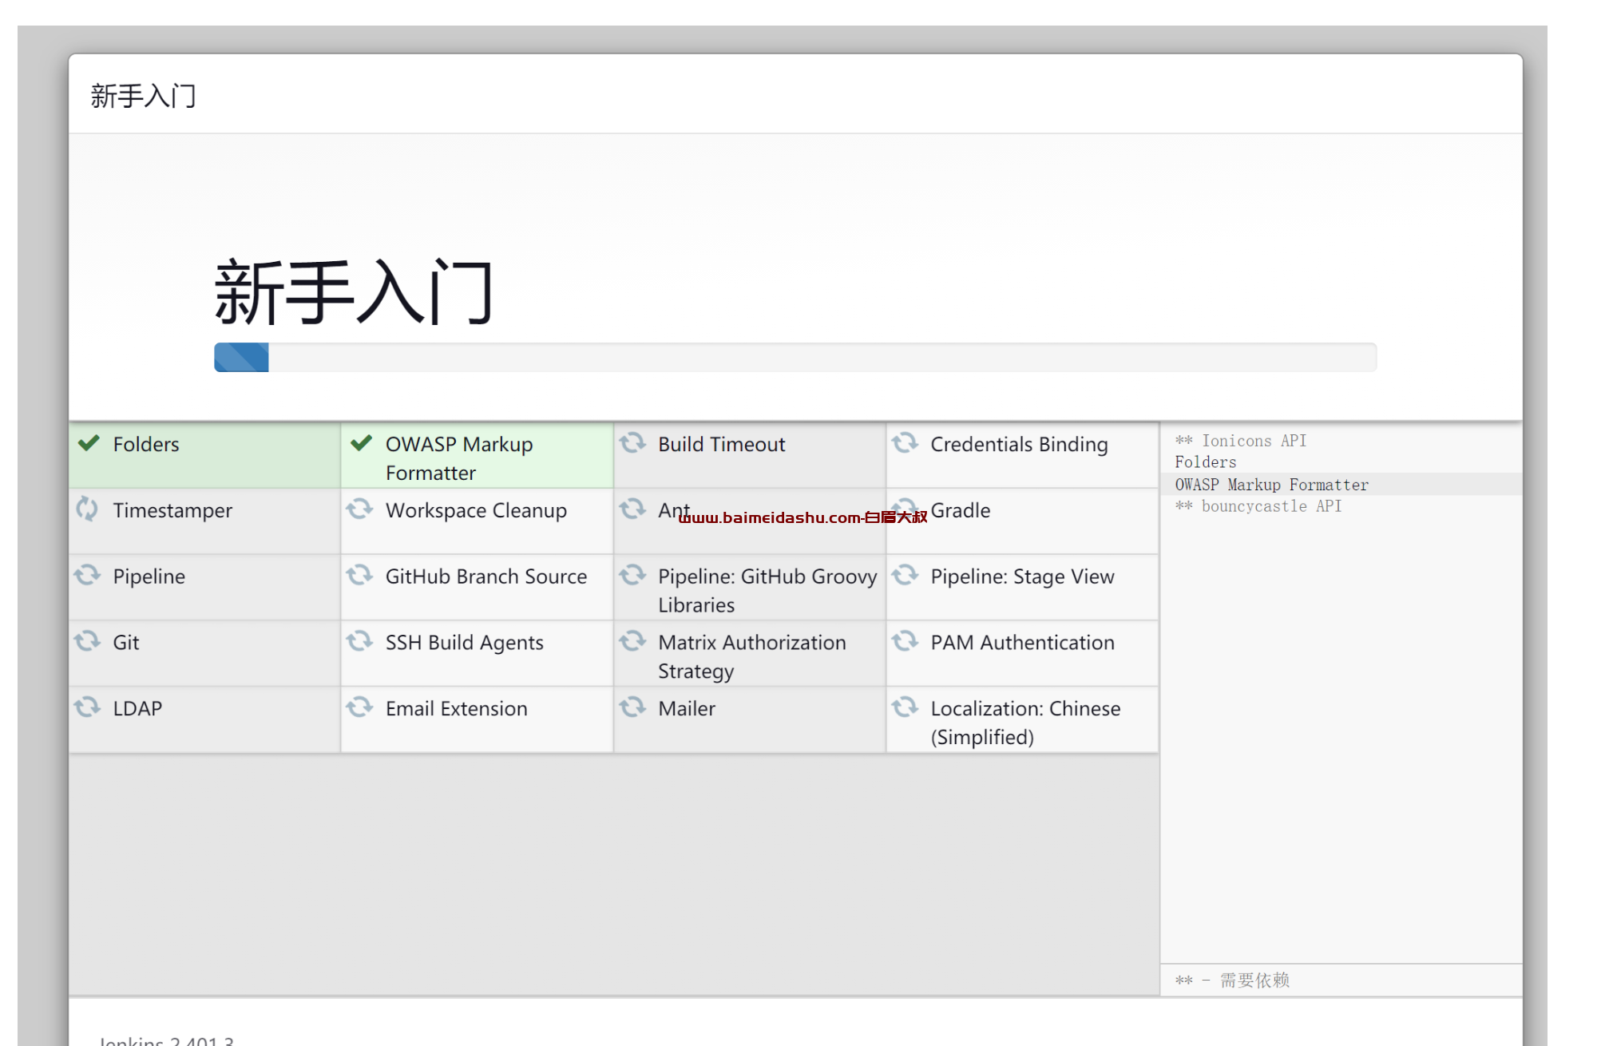Screen dimensions: 1605x1046
Task: Click highlighted 'OWASP Markup Formatter' log entry
Action: (1271, 485)
